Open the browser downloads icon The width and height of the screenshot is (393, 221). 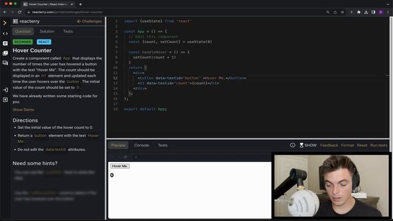click(366, 12)
